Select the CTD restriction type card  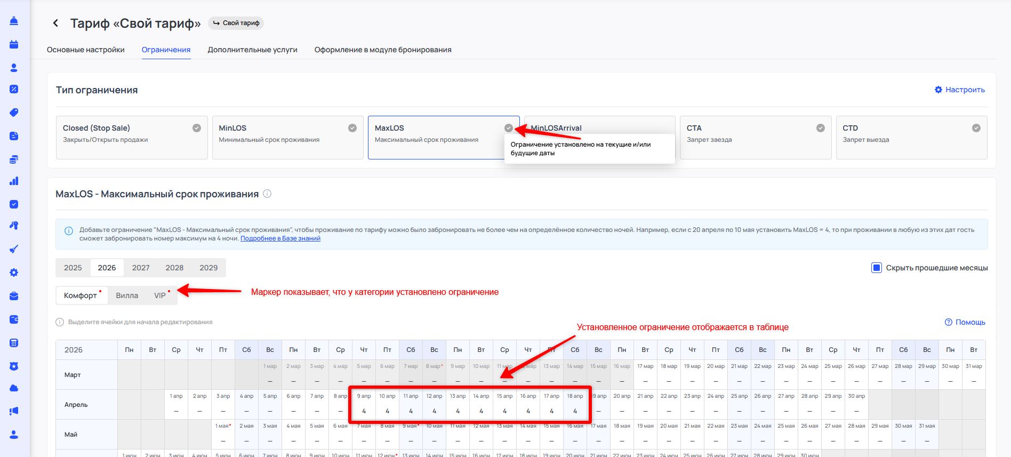[x=911, y=137]
